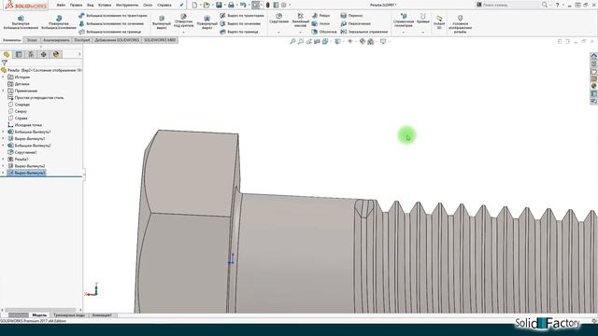Screen dimensions: 598x336
Task: Click the Section View icon
Action: [317, 41]
